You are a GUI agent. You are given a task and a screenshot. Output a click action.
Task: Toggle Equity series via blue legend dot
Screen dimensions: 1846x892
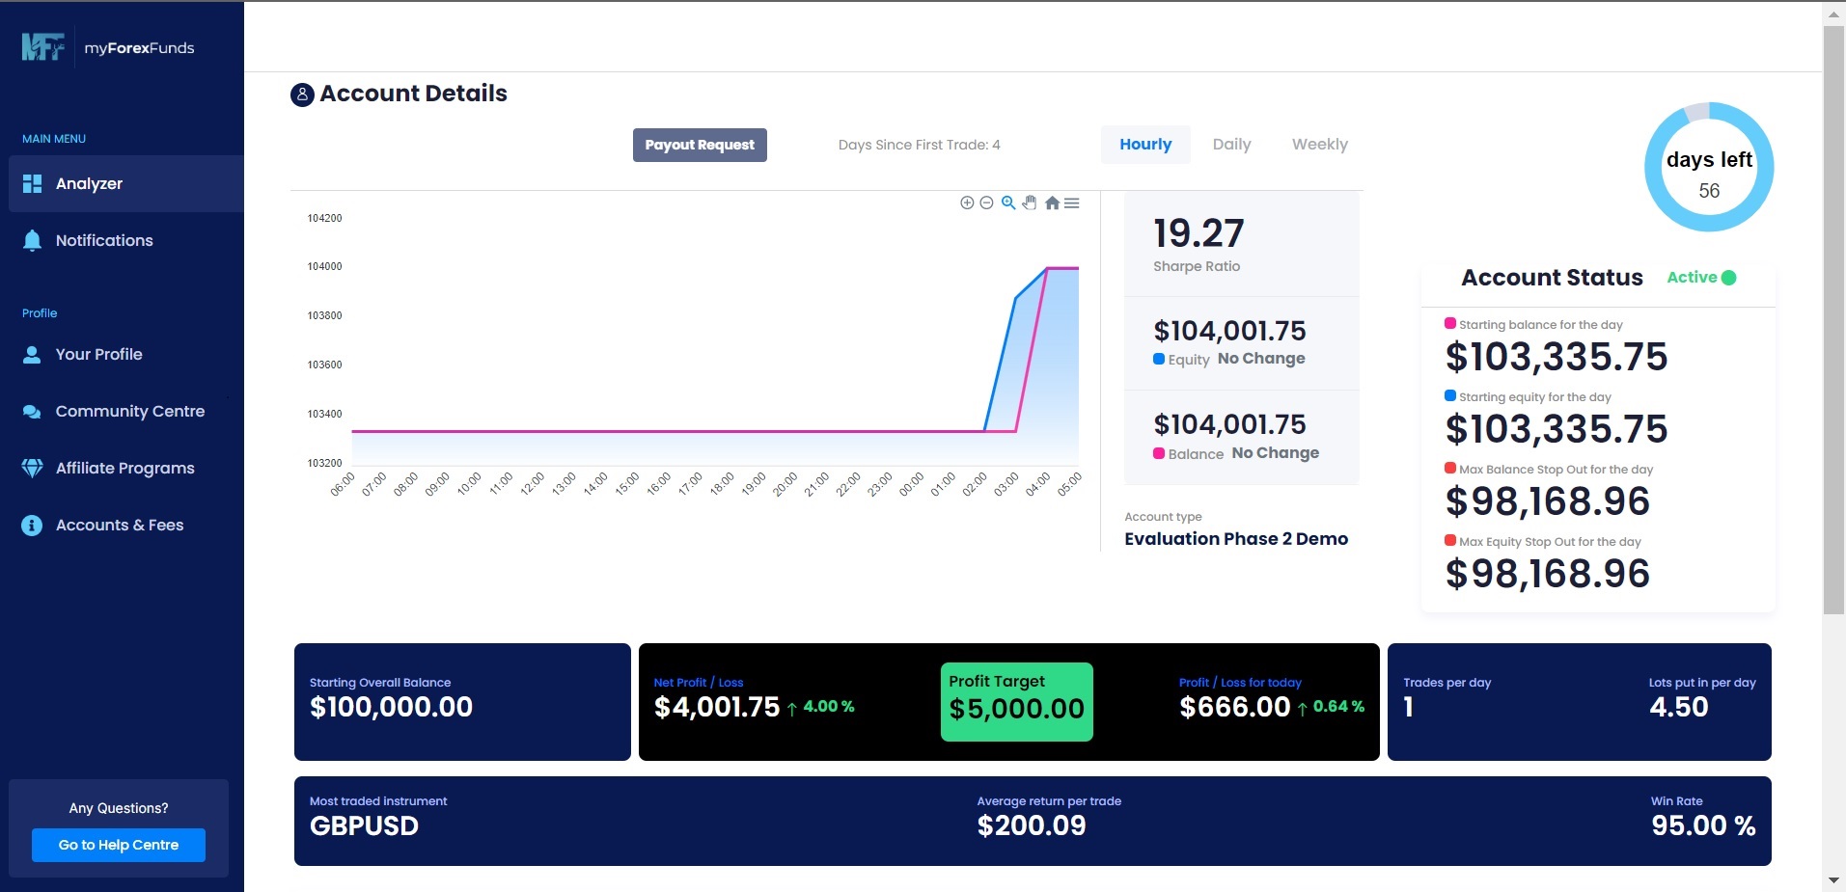click(x=1159, y=359)
